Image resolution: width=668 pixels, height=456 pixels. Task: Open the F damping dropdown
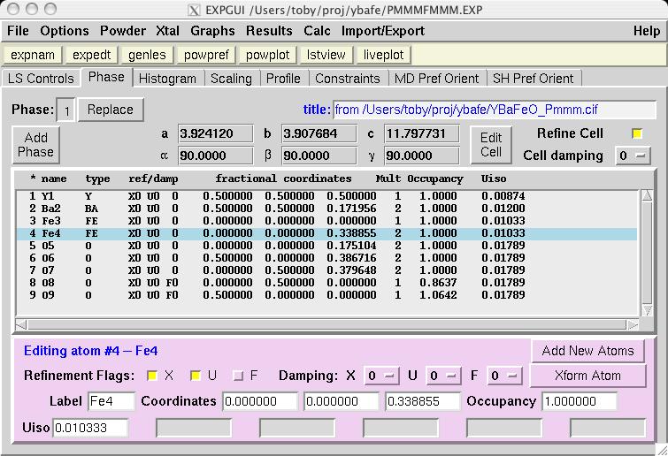pyautogui.click(x=504, y=376)
